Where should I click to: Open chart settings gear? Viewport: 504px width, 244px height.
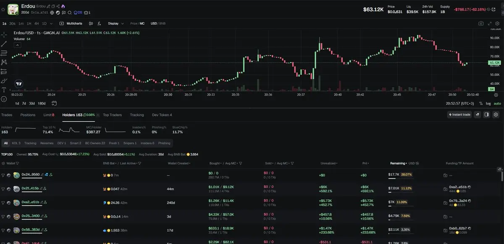pos(497,23)
